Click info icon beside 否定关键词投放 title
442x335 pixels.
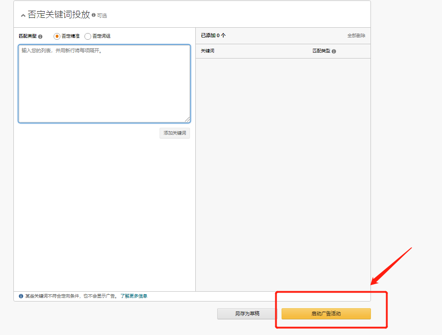click(93, 15)
